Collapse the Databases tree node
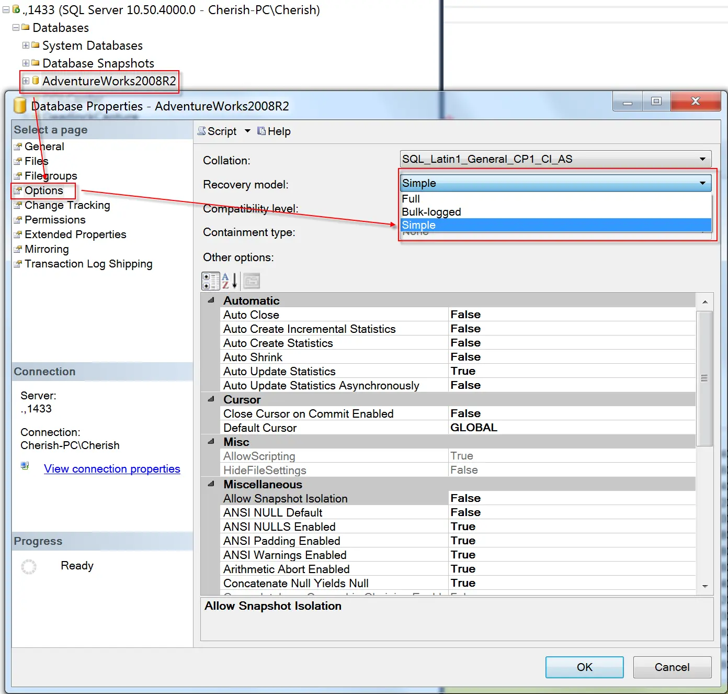 point(16,27)
